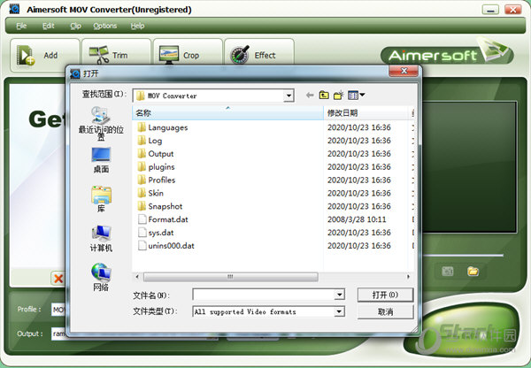Click the Open (打开) button in dialog
Viewport: 531px width, 368px height.
(x=385, y=295)
